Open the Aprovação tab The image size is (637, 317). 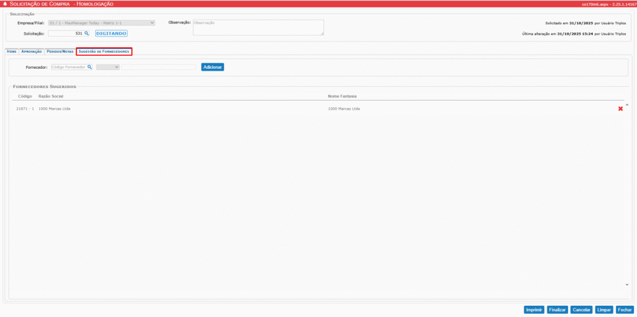click(31, 51)
